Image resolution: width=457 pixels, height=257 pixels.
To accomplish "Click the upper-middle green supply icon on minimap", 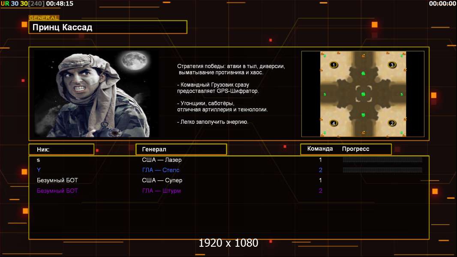I will (x=363, y=74).
